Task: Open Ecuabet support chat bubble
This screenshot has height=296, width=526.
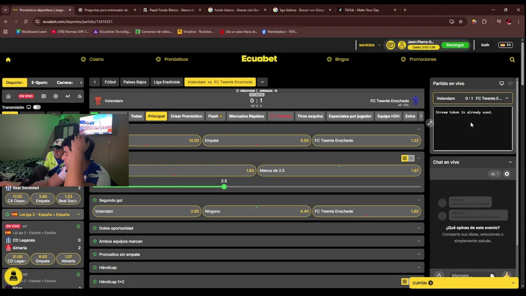Action: 13,276
